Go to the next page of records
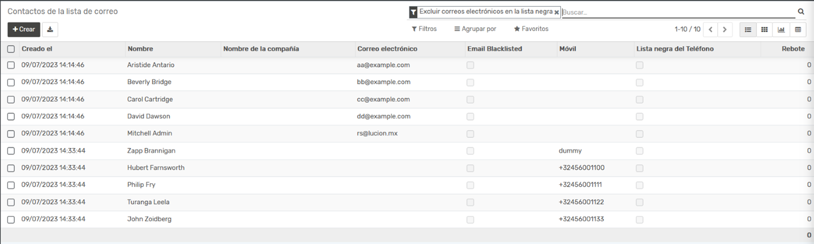Screen dimensions: 814x244 click(x=725, y=29)
